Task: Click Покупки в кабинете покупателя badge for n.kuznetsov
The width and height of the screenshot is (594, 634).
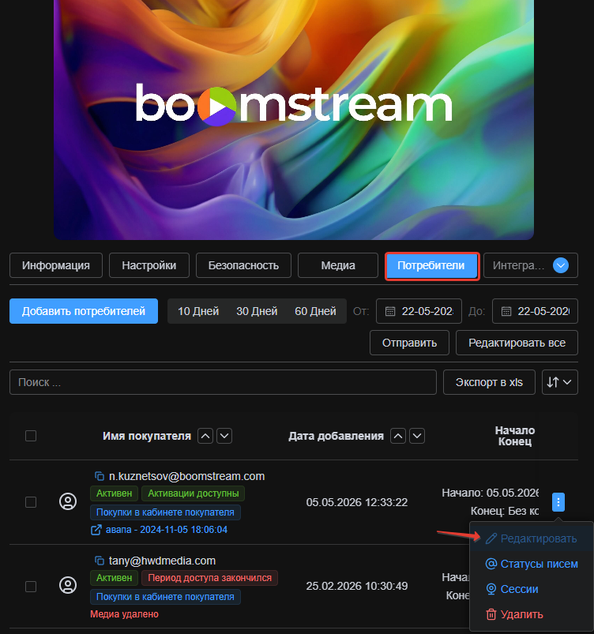Action: [x=166, y=512]
